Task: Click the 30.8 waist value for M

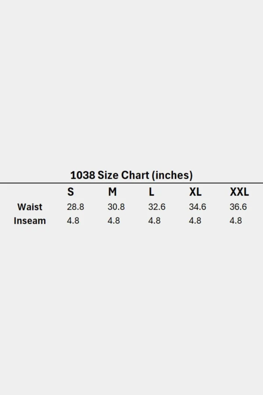Action: click(116, 207)
